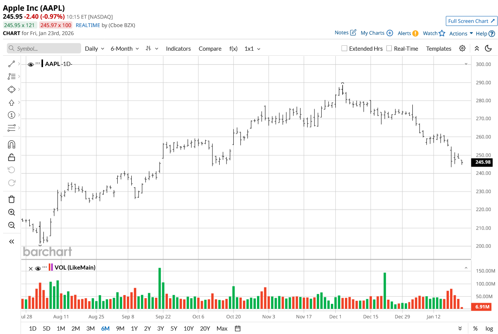This screenshot has height=334, width=498.
Task: Collapse the main price pane chevron
Action: (466, 64)
